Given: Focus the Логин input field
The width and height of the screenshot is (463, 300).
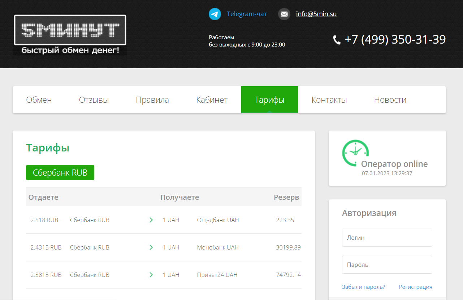Looking at the screenshot, I should tap(387, 238).
